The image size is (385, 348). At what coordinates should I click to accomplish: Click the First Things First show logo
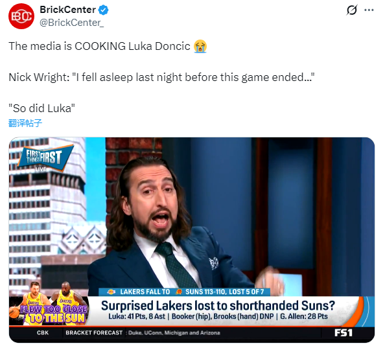click(45, 157)
